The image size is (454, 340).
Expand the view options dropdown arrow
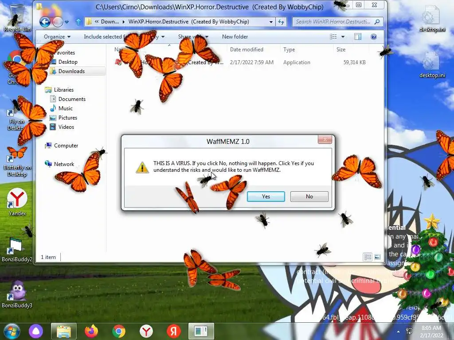pos(343,37)
